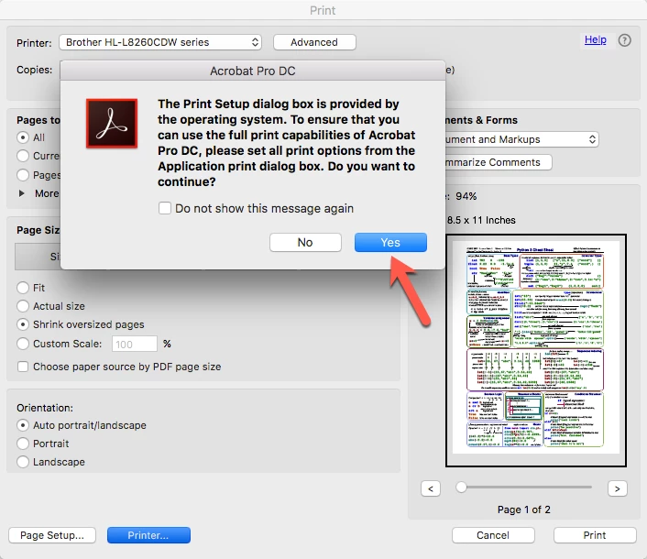Click the Acrobat Pro DC logo icon
The image size is (647, 559).
(112, 123)
